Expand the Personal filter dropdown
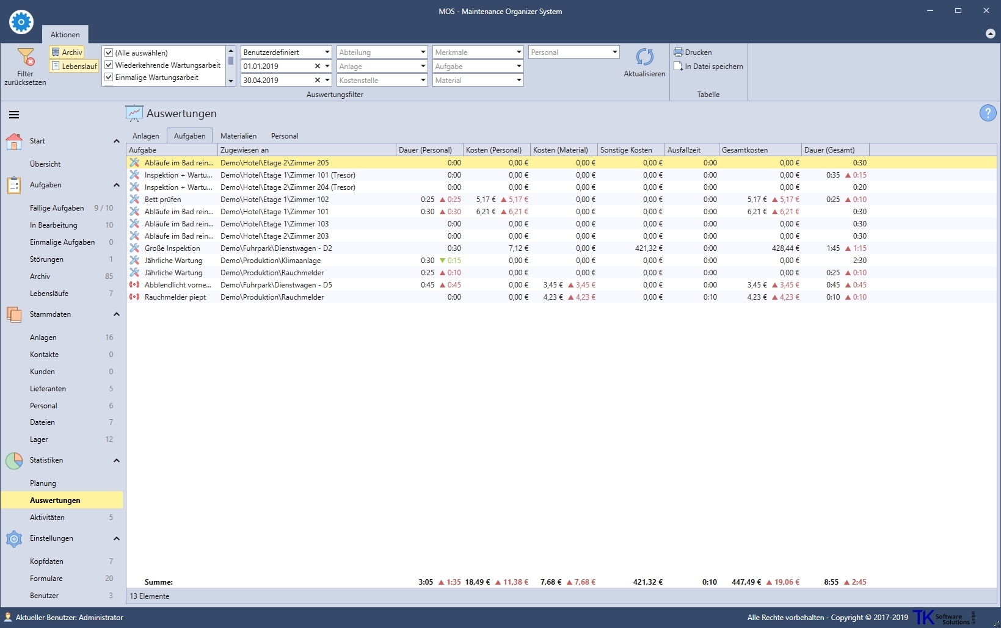Viewport: 1001px width, 628px height. coord(573,52)
